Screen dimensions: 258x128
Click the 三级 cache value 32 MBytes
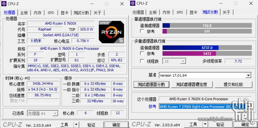pos(95,101)
